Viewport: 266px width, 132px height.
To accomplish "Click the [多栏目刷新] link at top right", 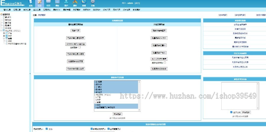I will 240,15.
